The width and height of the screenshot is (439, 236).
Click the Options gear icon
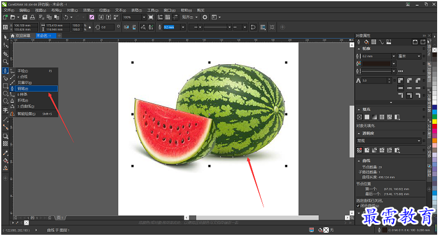tap(205, 17)
